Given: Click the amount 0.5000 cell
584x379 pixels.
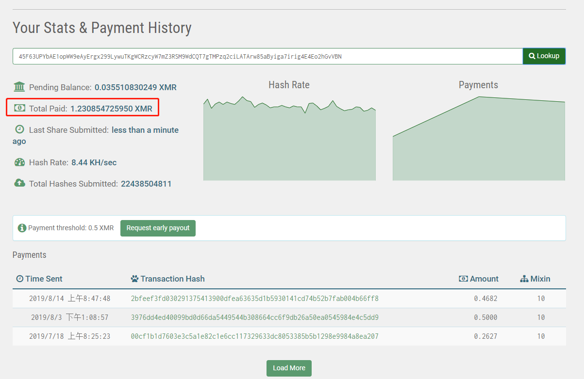Looking at the screenshot, I should point(485,317).
